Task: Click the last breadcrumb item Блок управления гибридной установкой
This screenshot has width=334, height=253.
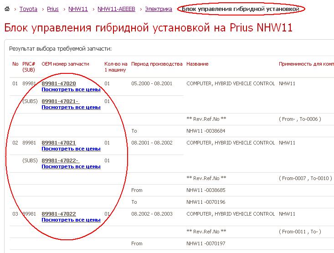Action: coord(240,9)
